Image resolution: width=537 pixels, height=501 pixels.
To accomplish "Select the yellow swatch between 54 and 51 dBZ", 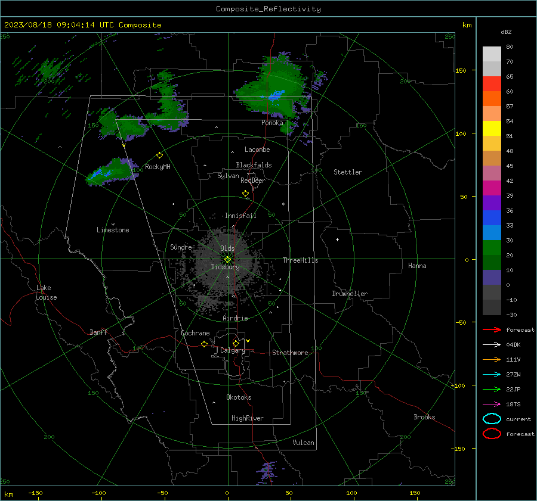I will [492, 129].
